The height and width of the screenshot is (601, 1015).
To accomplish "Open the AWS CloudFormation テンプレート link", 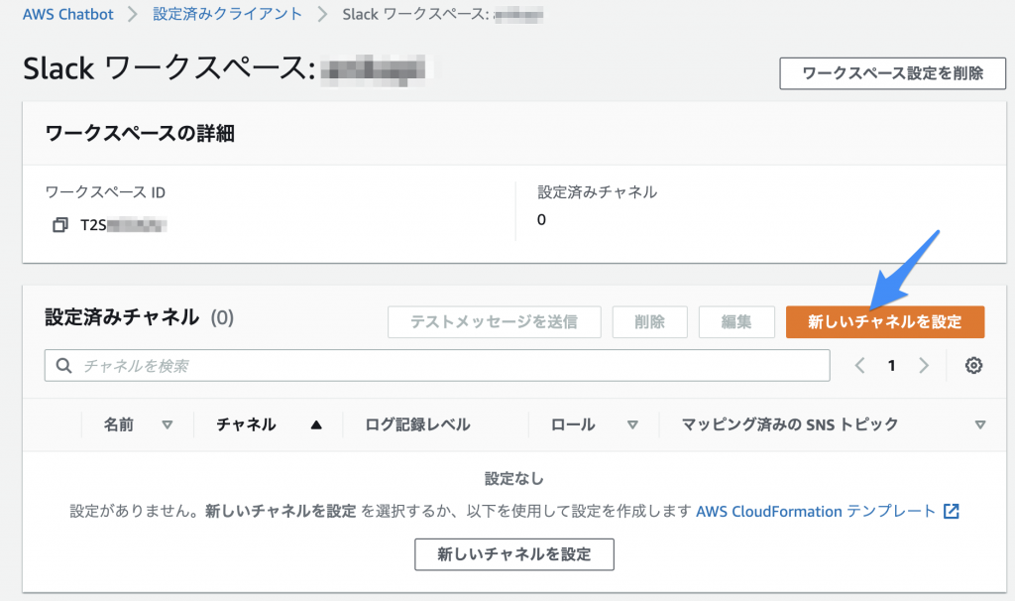I will point(816,511).
